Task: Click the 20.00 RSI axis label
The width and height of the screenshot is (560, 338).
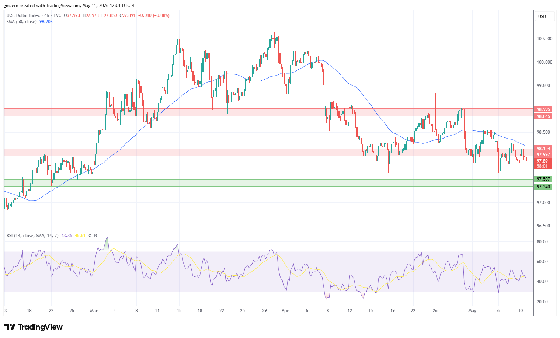Action: click(542, 302)
